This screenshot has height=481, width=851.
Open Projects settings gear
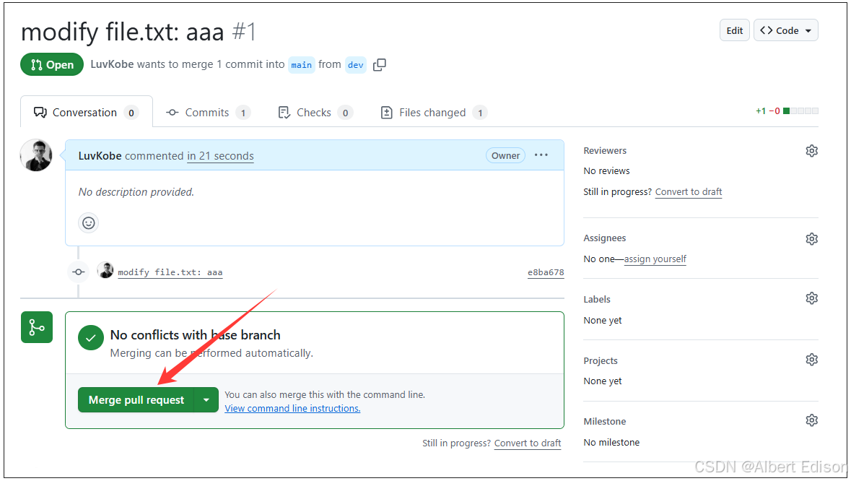point(811,360)
